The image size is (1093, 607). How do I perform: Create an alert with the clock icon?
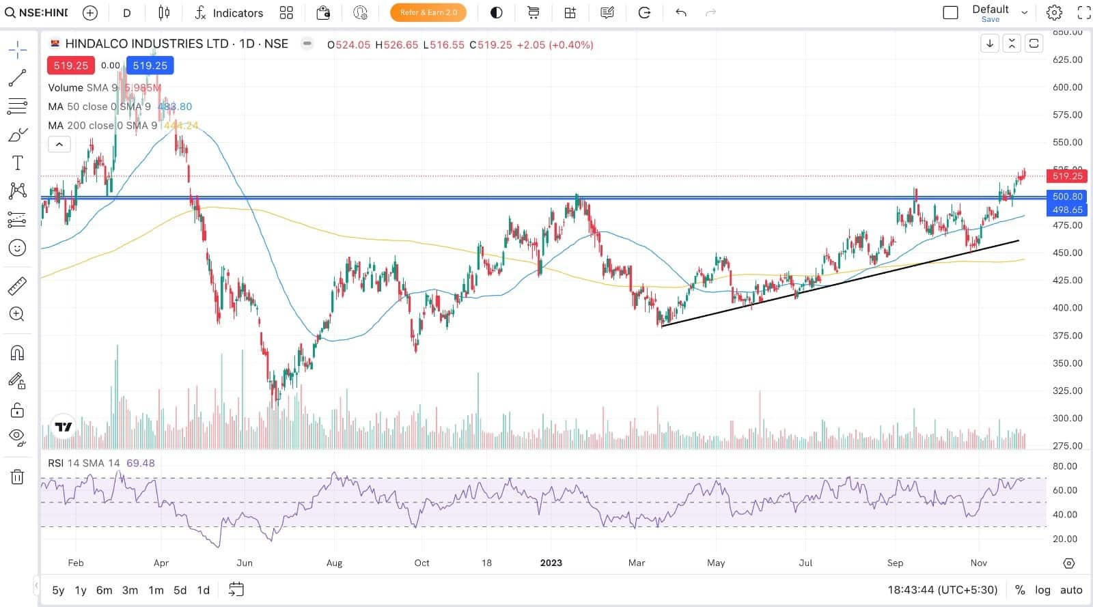click(360, 12)
